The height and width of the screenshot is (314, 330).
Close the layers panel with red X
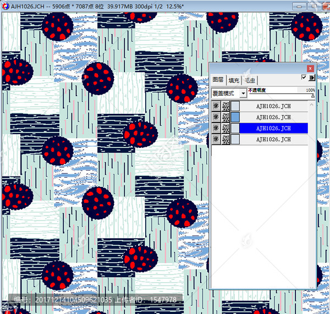[310, 68]
